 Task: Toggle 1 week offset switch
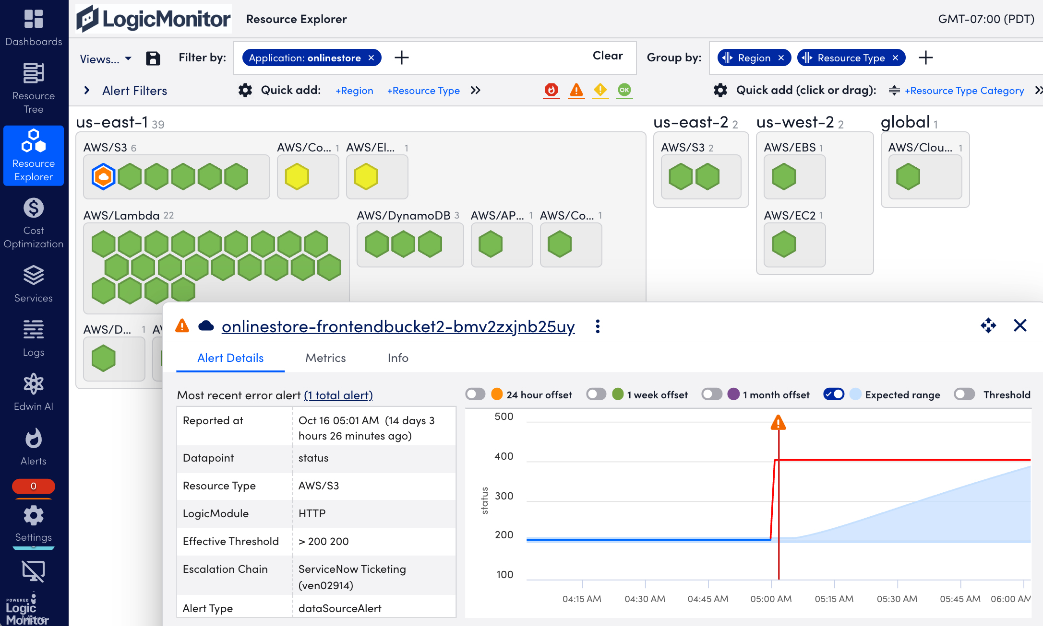coord(596,394)
